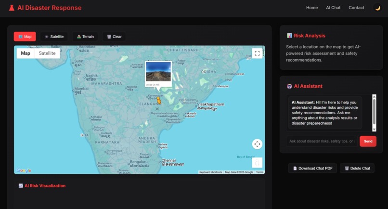Click the orange pegman on the map
This screenshot has height=209, width=388.
coord(158,101)
